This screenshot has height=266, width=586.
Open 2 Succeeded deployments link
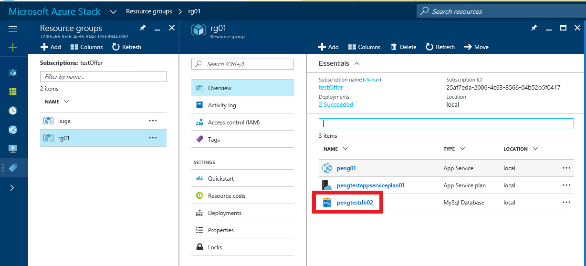point(336,104)
